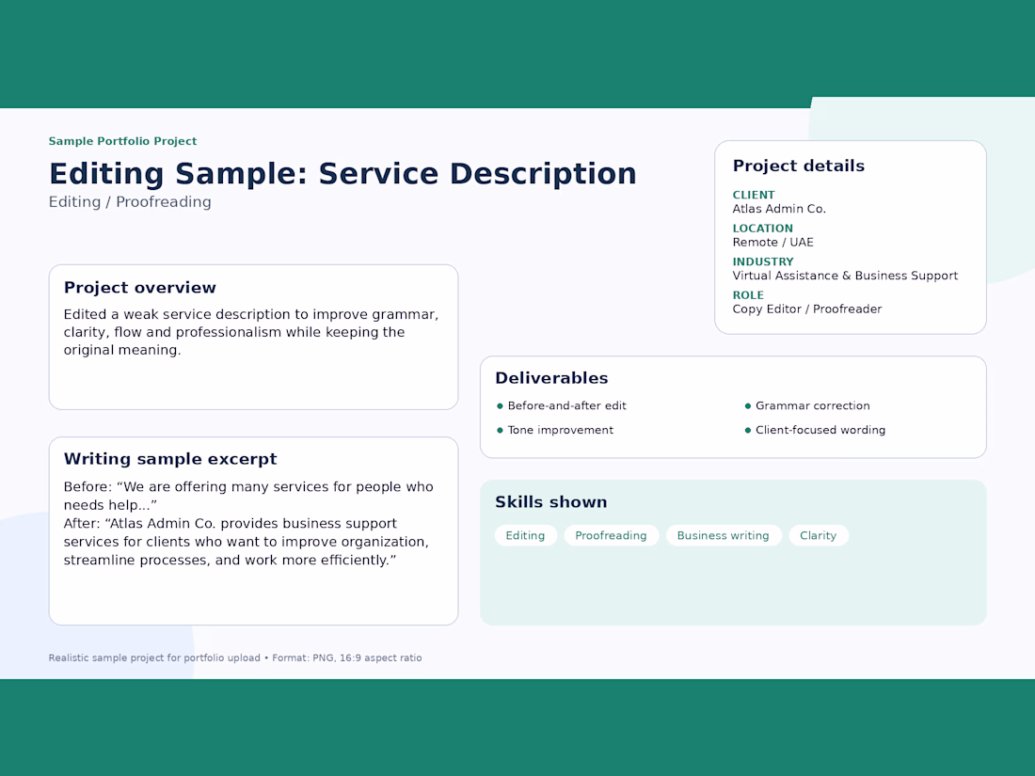The height and width of the screenshot is (776, 1035).
Task: Click the 'Grammar correction' deliverable
Action: [813, 405]
